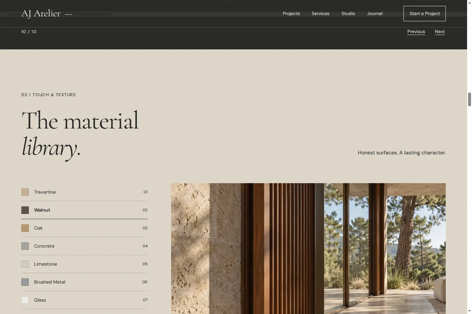Select the Glass material row
This screenshot has width=472, height=314.
coord(84,300)
